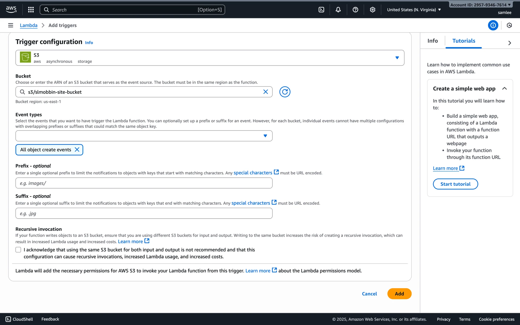Expand the S3 trigger source dropdown
Image resolution: width=520 pixels, height=325 pixels.
(x=397, y=58)
